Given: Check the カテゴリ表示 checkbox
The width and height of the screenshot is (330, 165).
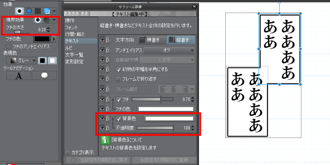Looking at the screenshot, I should pyautogui.click(x=68, y=152).
